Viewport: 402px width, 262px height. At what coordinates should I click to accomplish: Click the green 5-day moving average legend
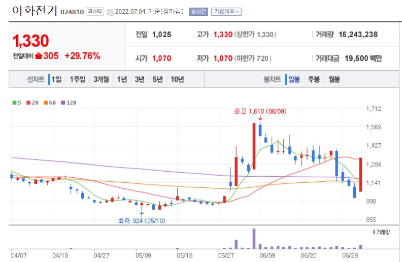coord(17,103)
